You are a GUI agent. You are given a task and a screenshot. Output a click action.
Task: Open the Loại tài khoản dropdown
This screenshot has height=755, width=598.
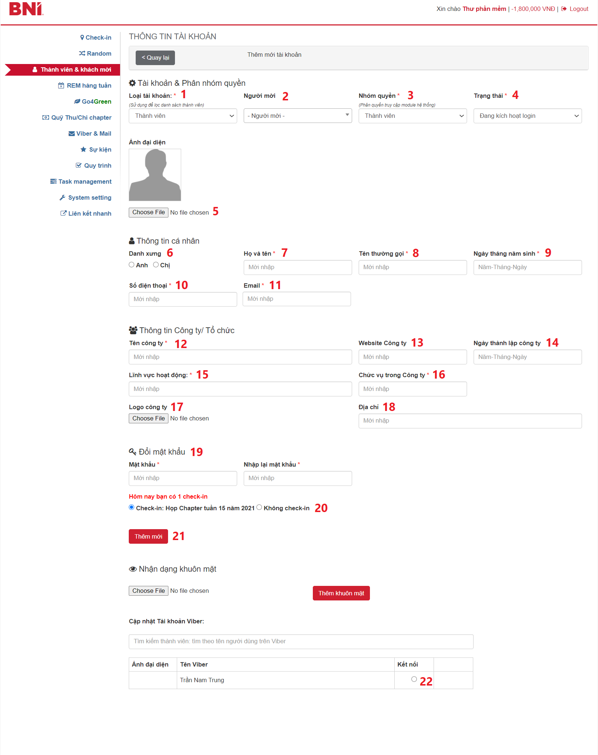coord(183,116)
